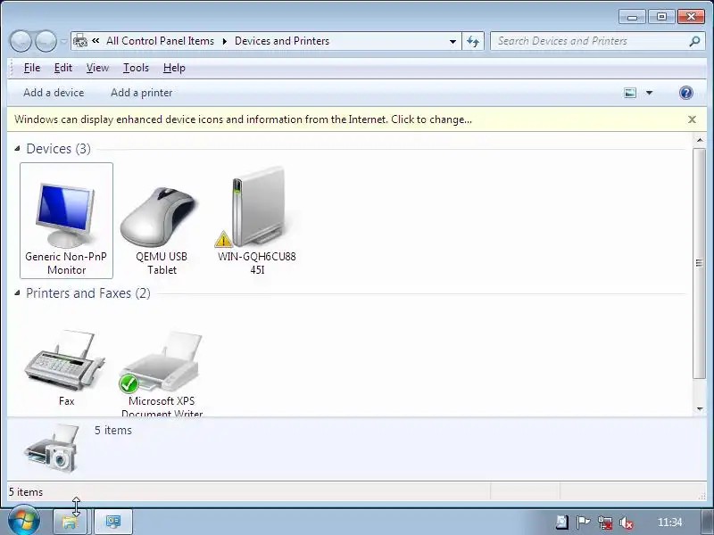Open the recent pages dropdown arrow
The height and width of the screenshot is (535, 714).
63,41
